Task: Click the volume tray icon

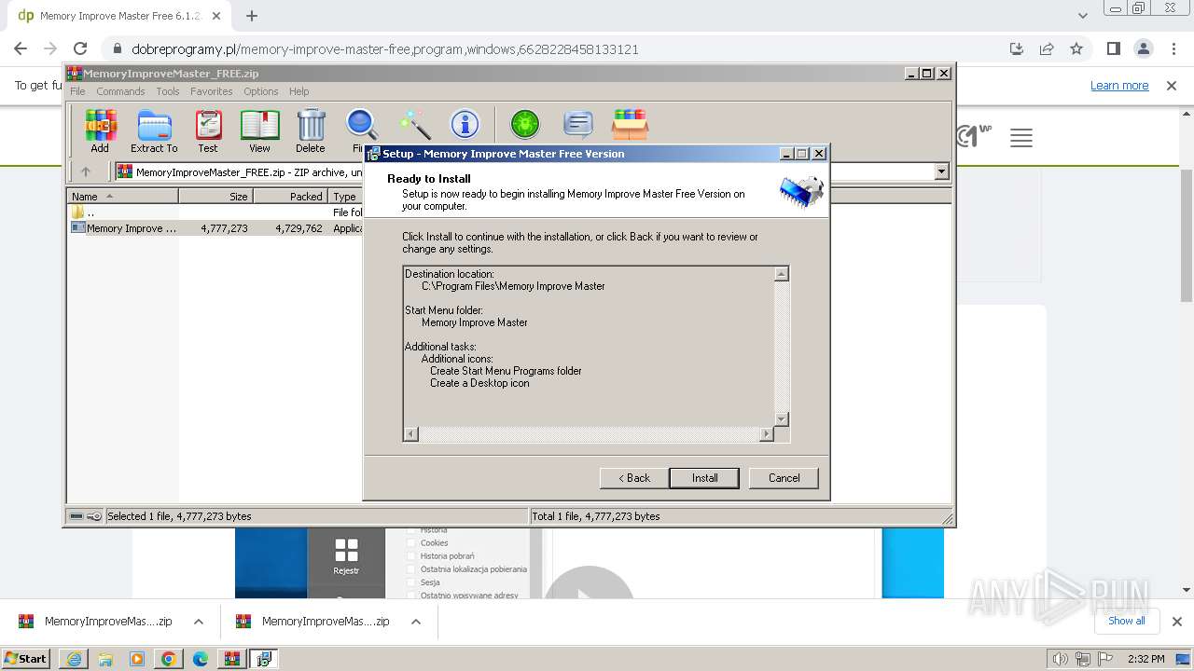Action: click(1060, 659)
